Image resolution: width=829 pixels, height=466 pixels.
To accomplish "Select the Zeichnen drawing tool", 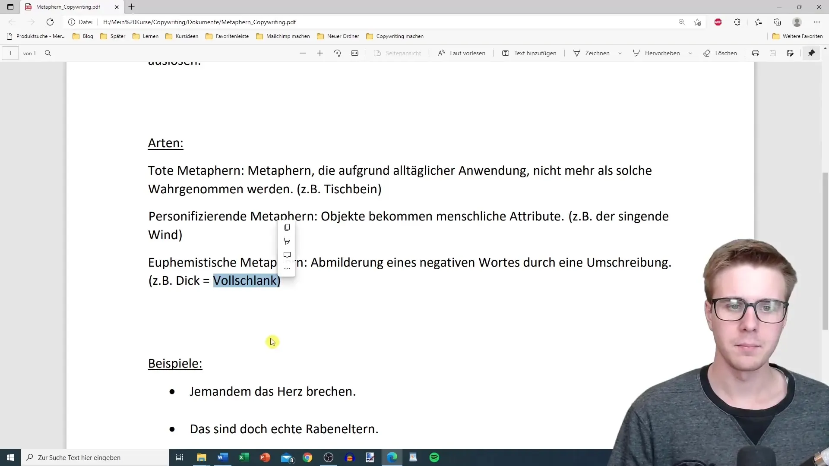I will pos(591,53).
